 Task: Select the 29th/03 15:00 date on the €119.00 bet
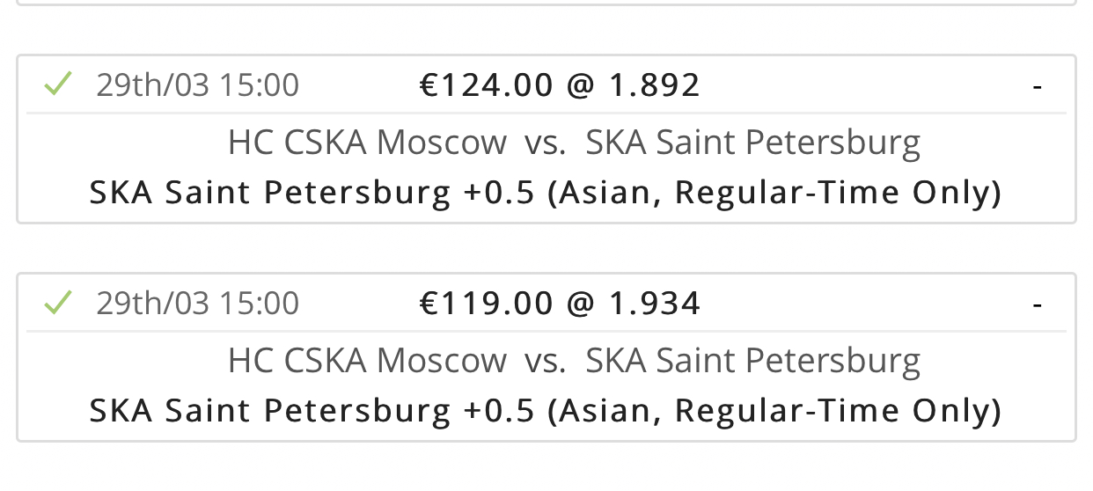[x=198, y=304]
